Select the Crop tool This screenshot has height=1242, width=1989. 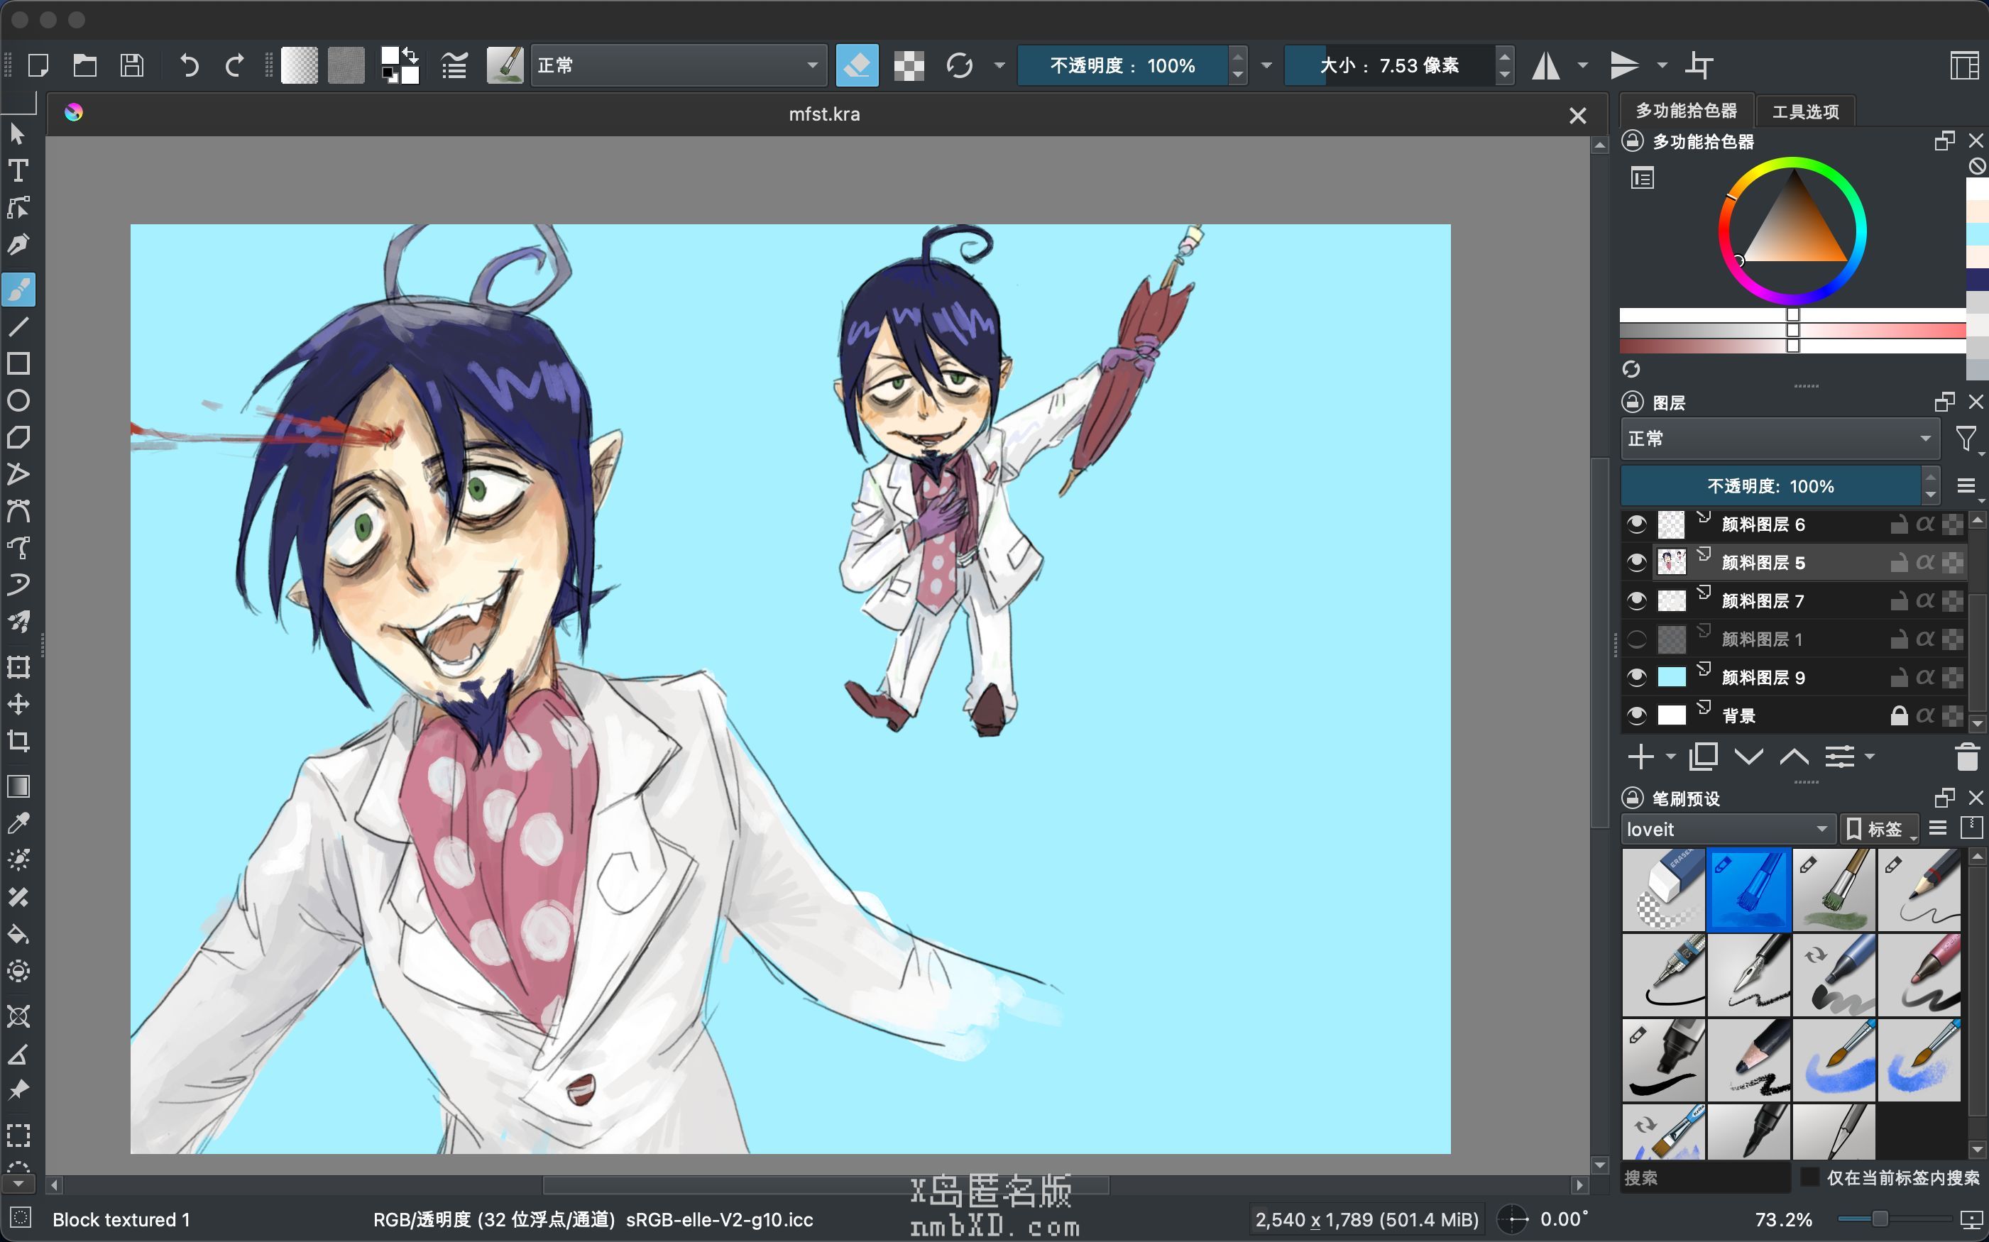tap(18, 741)
